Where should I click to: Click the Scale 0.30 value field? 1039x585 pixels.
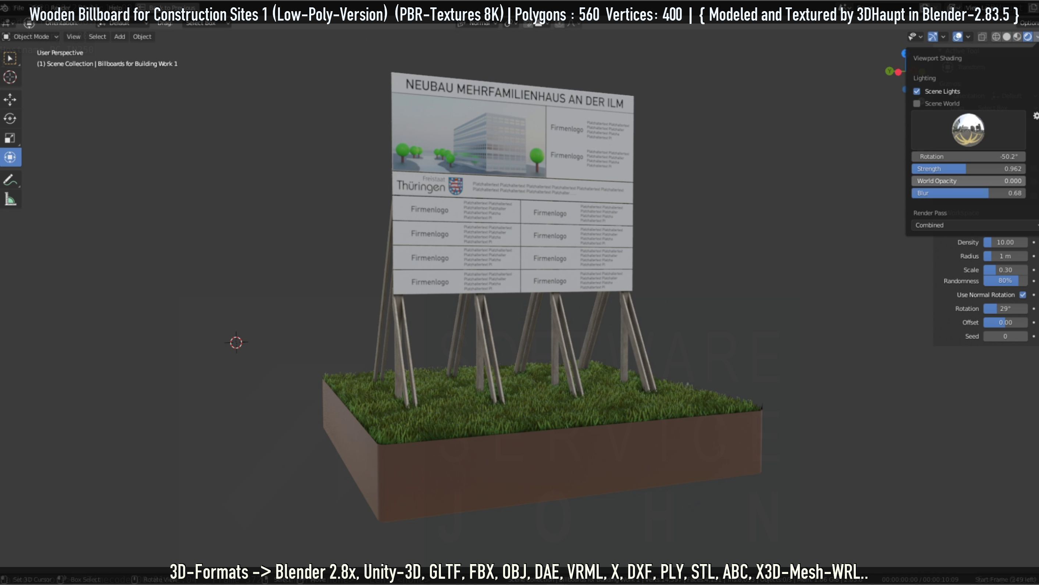(1005, 270)
